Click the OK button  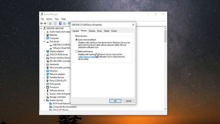[x=115, y=101]
